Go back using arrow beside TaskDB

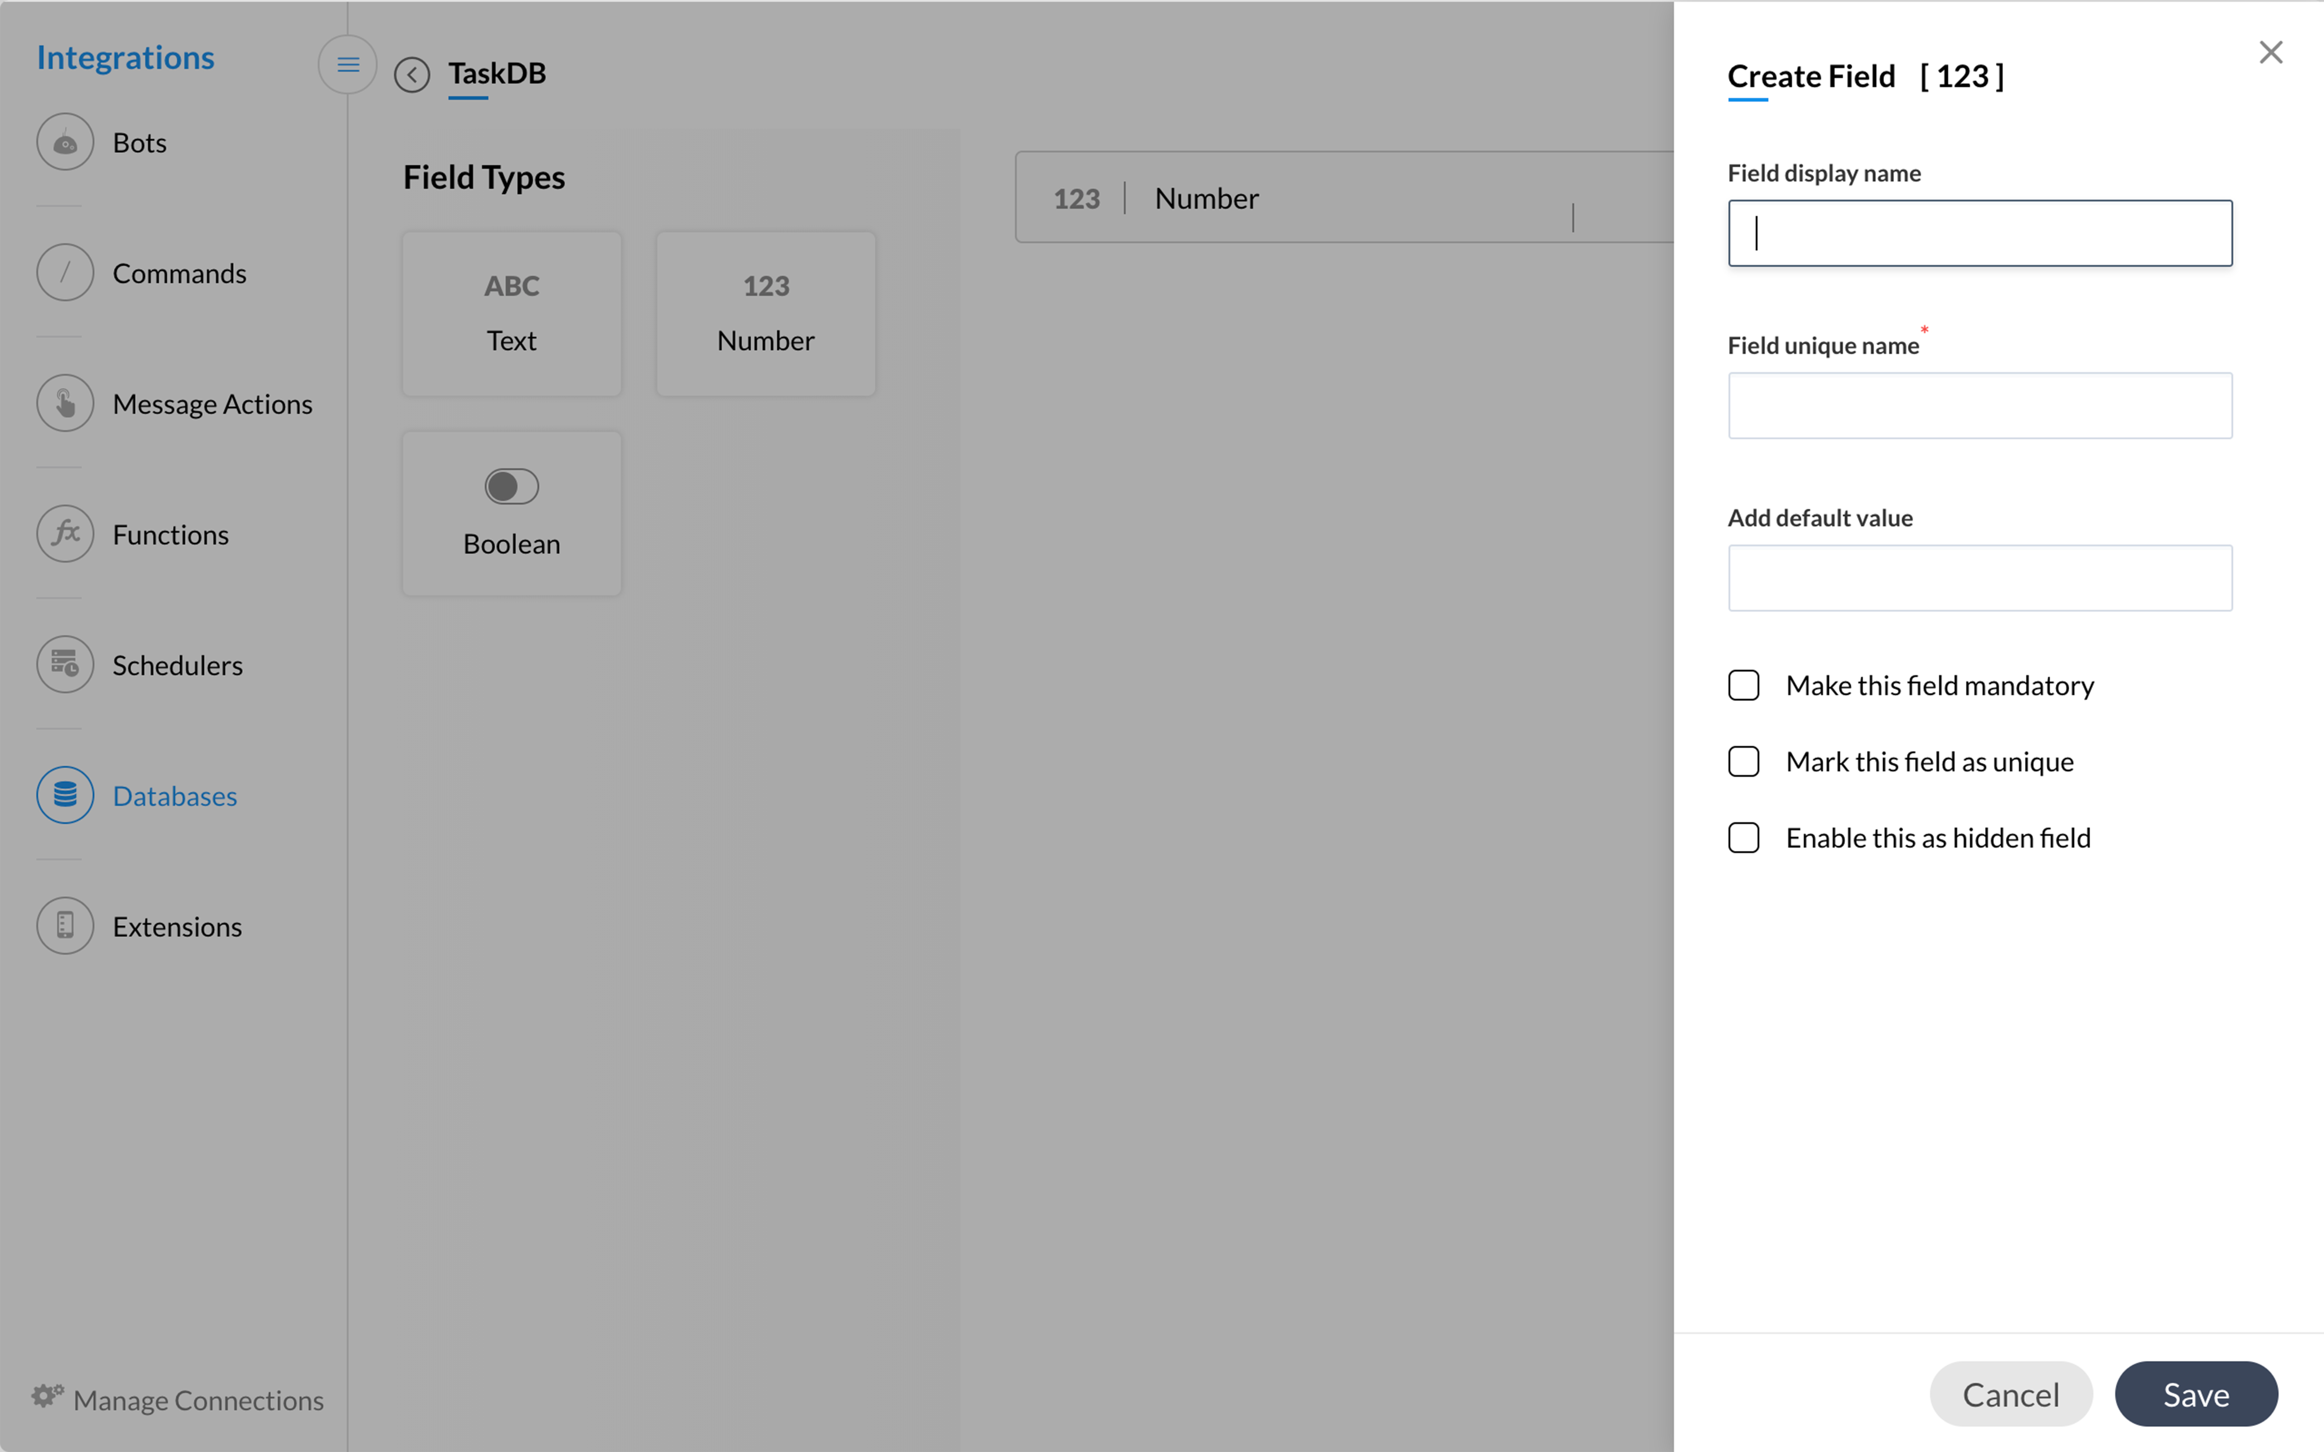412,74
